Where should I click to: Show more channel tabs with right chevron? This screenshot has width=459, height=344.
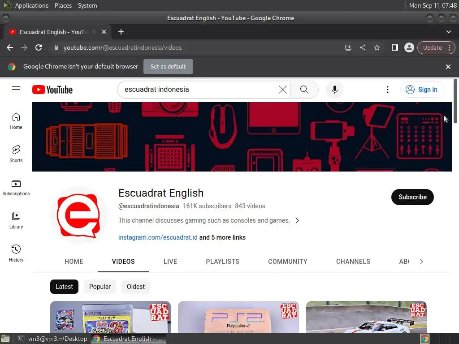pos(421,262)
